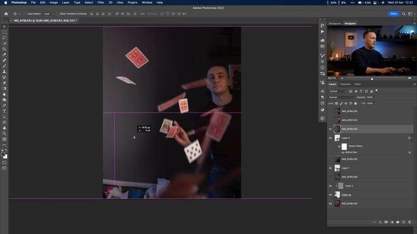
Task: Select the Crop tool
Action: pyautogui.click(x=5, y=49)
